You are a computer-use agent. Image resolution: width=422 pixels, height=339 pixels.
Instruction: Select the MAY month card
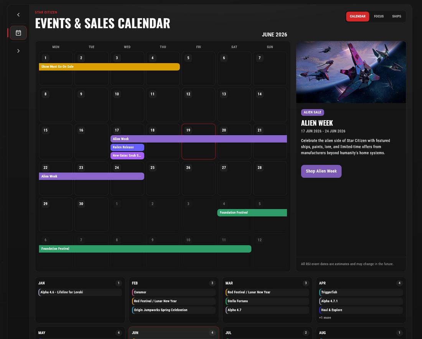(80, 333)
